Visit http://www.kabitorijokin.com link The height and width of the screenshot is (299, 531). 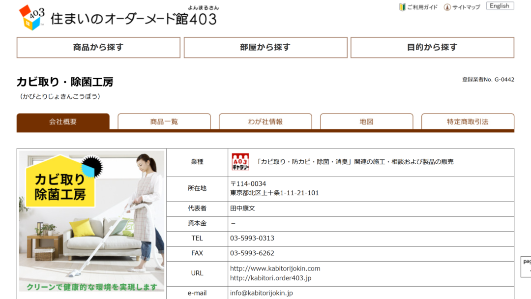tap(275, 269)
